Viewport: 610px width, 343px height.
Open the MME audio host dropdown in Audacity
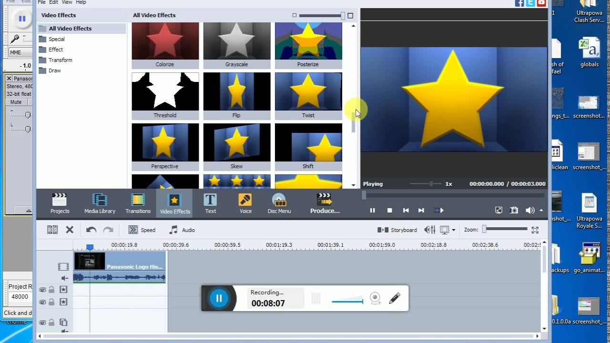[21, 52]
